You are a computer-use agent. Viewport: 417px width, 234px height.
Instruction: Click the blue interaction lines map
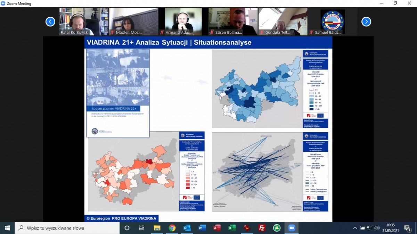pyautogui.click(x=257, y=171)
